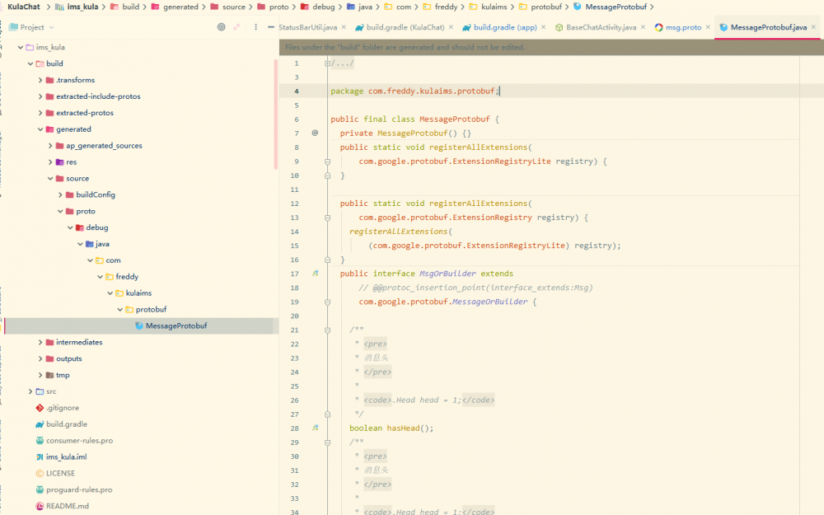
Task: Close the BaseChatActivity.java tab
Action: coord(644,27)
